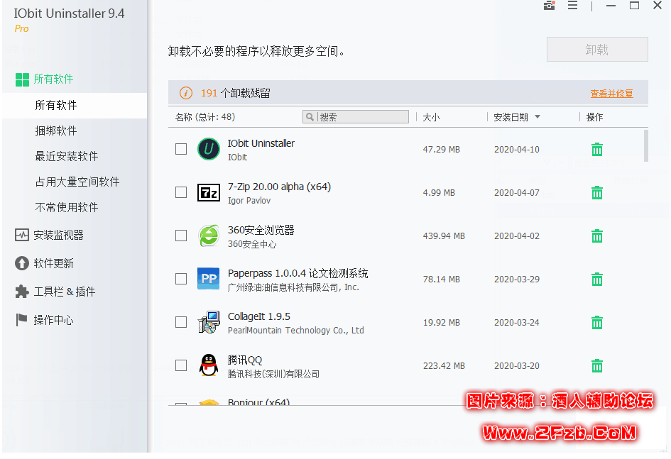Open 查看并修复 link for leftovers
Viewport: 671px width, 459px height.
611,93
